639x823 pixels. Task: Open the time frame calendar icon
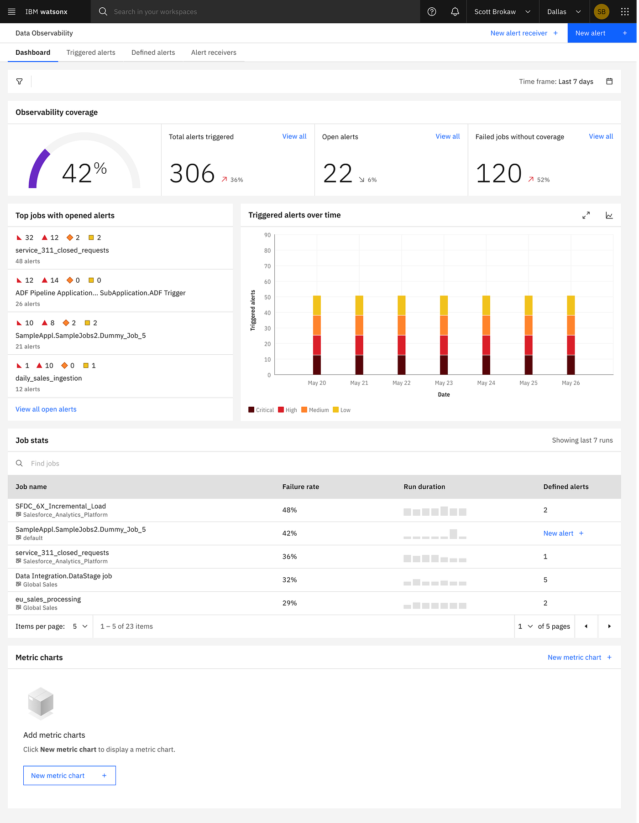click(x=609, y=81)
